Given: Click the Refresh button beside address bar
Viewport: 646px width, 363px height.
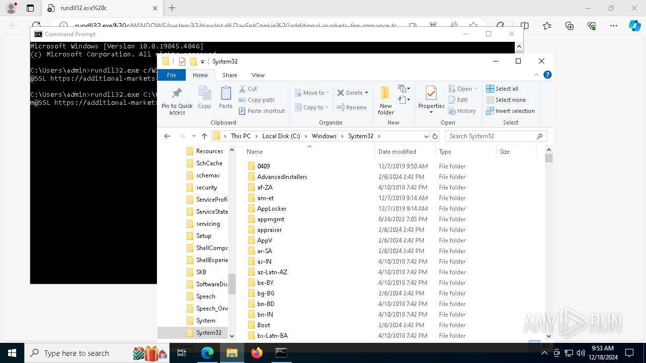Looking at the screenshot, I should pyautogui.click(x=435, y=136).
